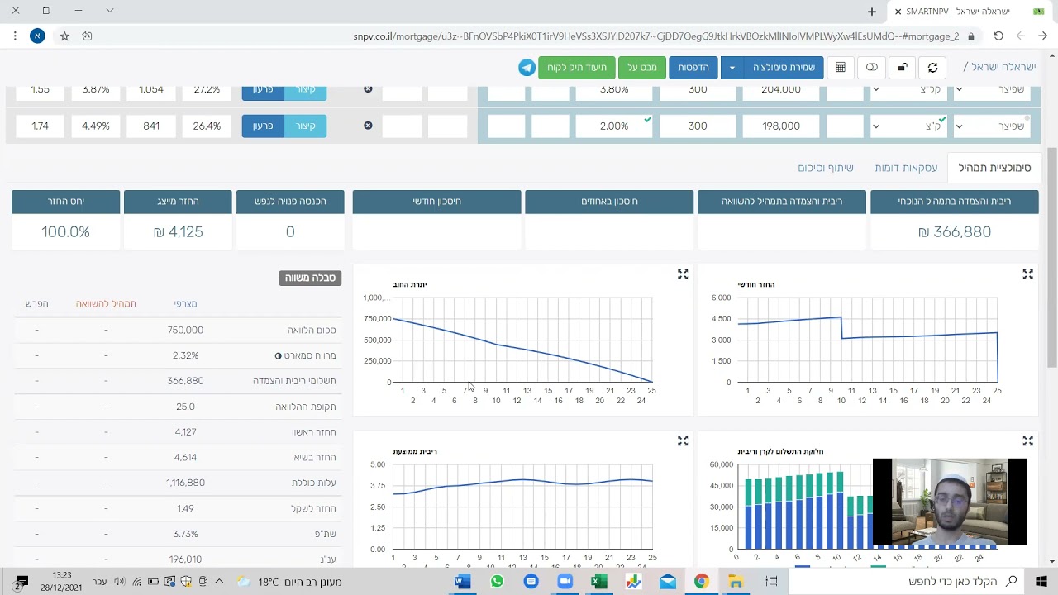
Task: Toggle קיצור option in 841 row
Action: tap(306, 126)
